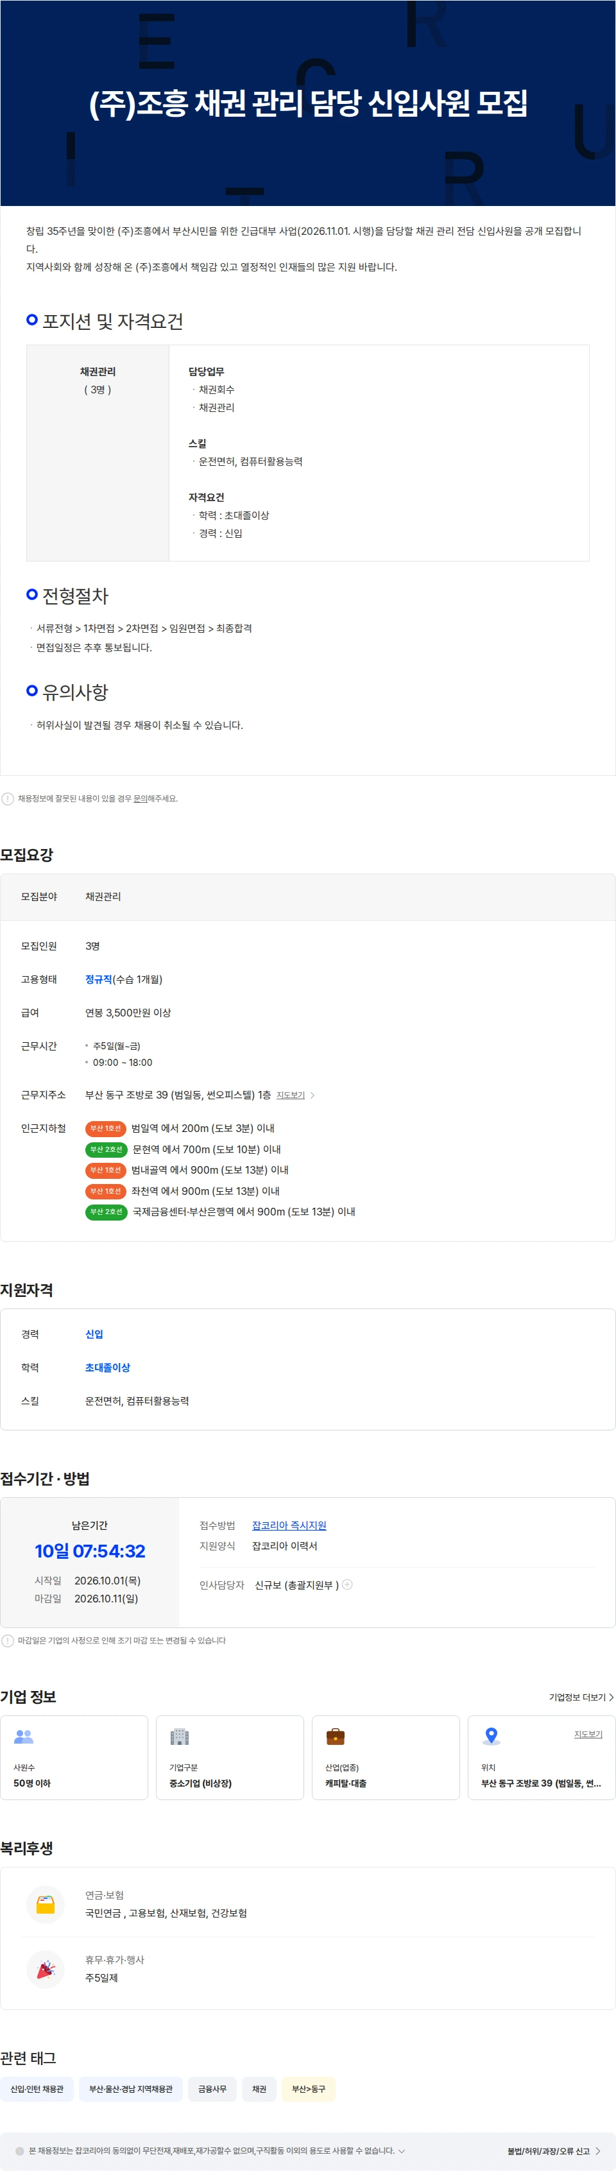Click the 신입 career link

pyautogui.click(x=94, y=1334)
